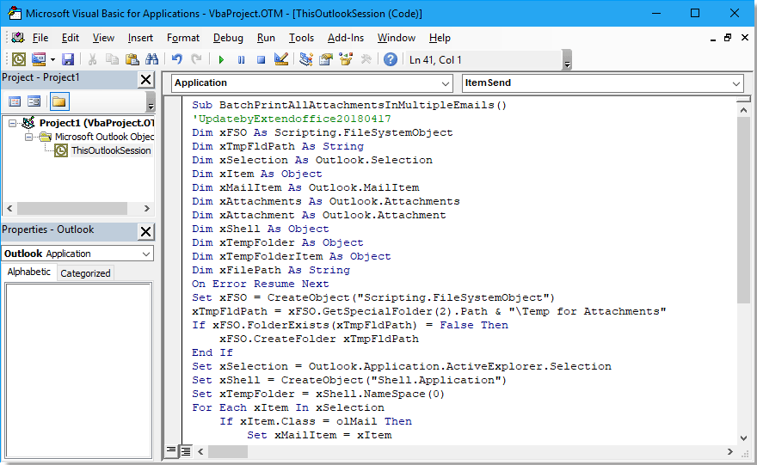Click the Toolbox hammer and wrench icon
The image size is (757, 465).
[366, 59]
